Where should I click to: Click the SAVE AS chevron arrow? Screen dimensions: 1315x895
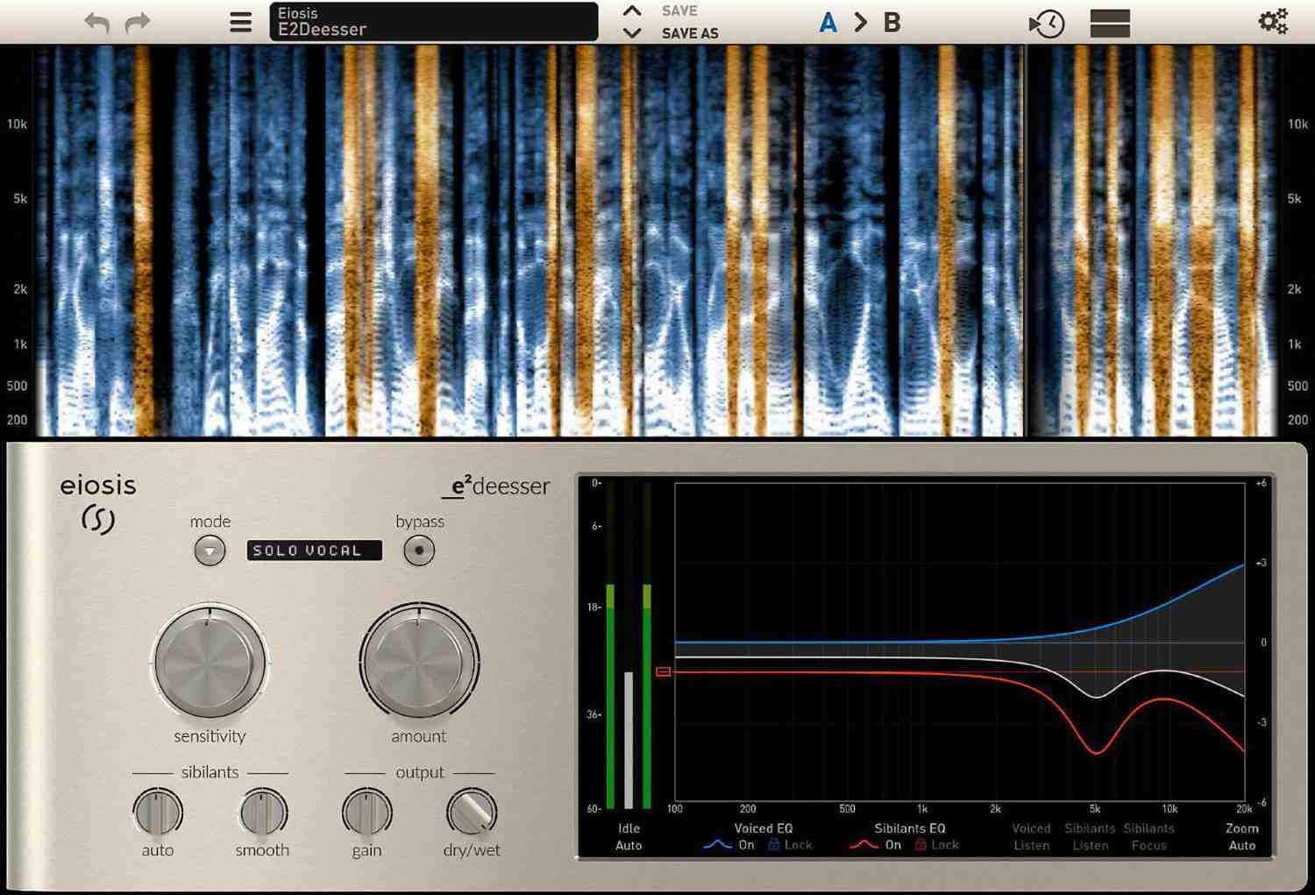tap(633, 33)
